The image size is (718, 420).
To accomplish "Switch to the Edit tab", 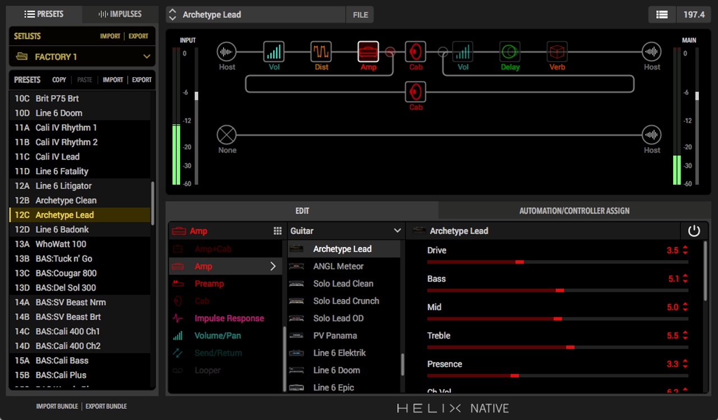I will click(x=302, y=211).
